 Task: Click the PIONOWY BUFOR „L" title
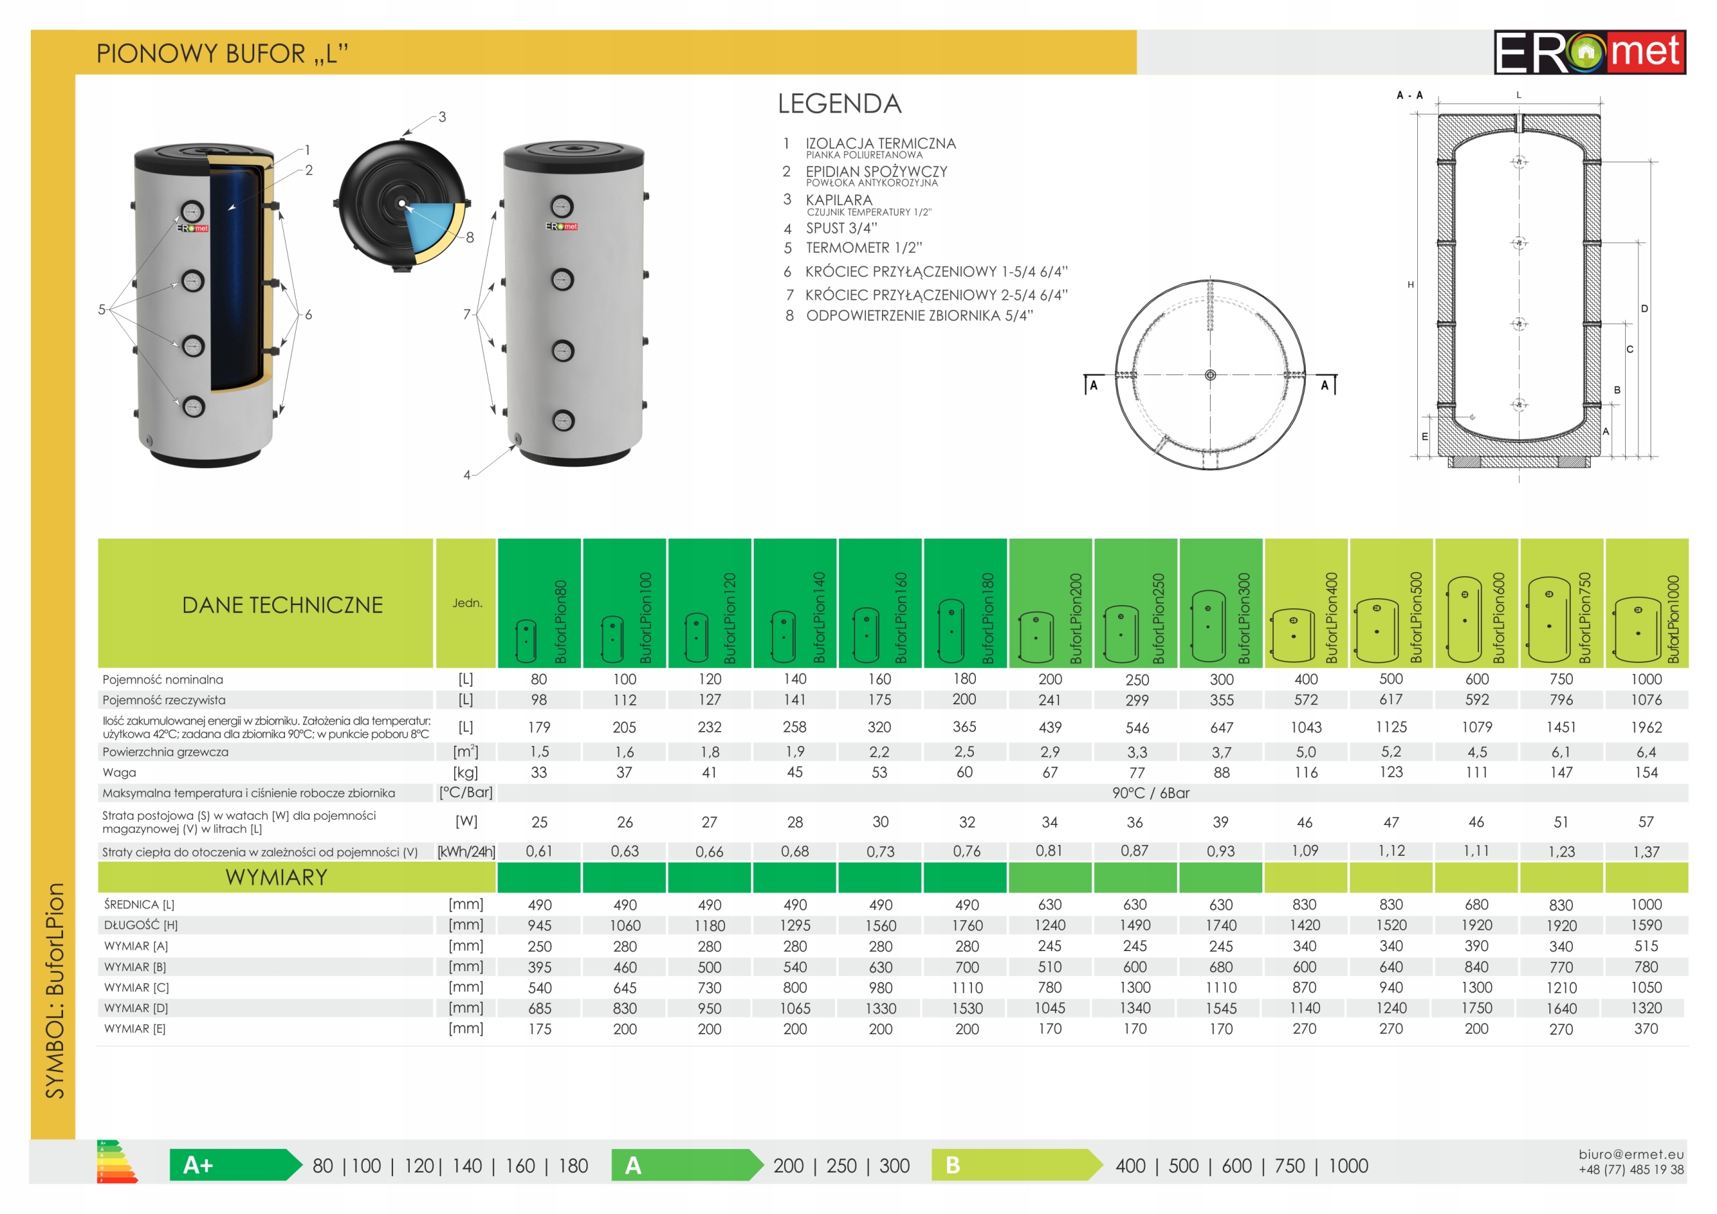[x=222, y=53]
